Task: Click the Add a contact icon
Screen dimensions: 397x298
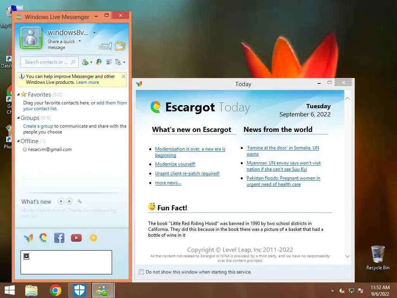Action: [85, 62]
